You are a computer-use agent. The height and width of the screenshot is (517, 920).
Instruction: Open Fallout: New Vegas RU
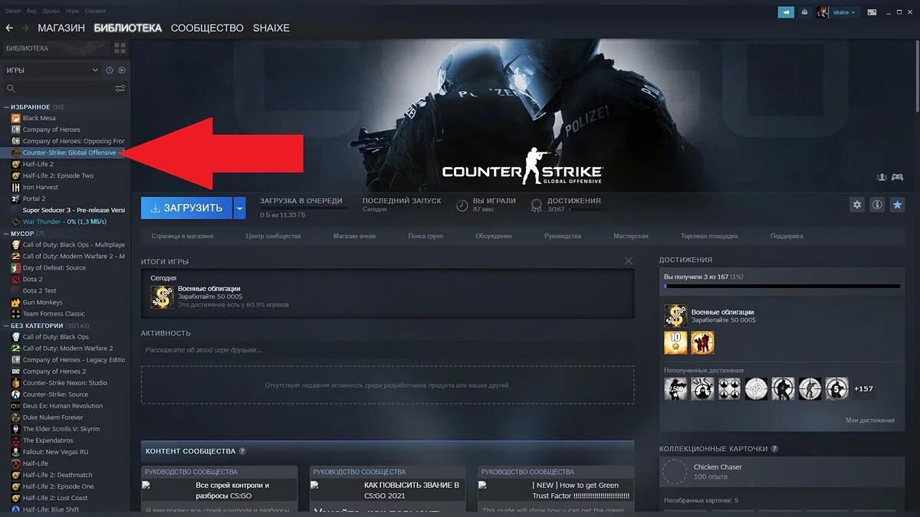55,452
